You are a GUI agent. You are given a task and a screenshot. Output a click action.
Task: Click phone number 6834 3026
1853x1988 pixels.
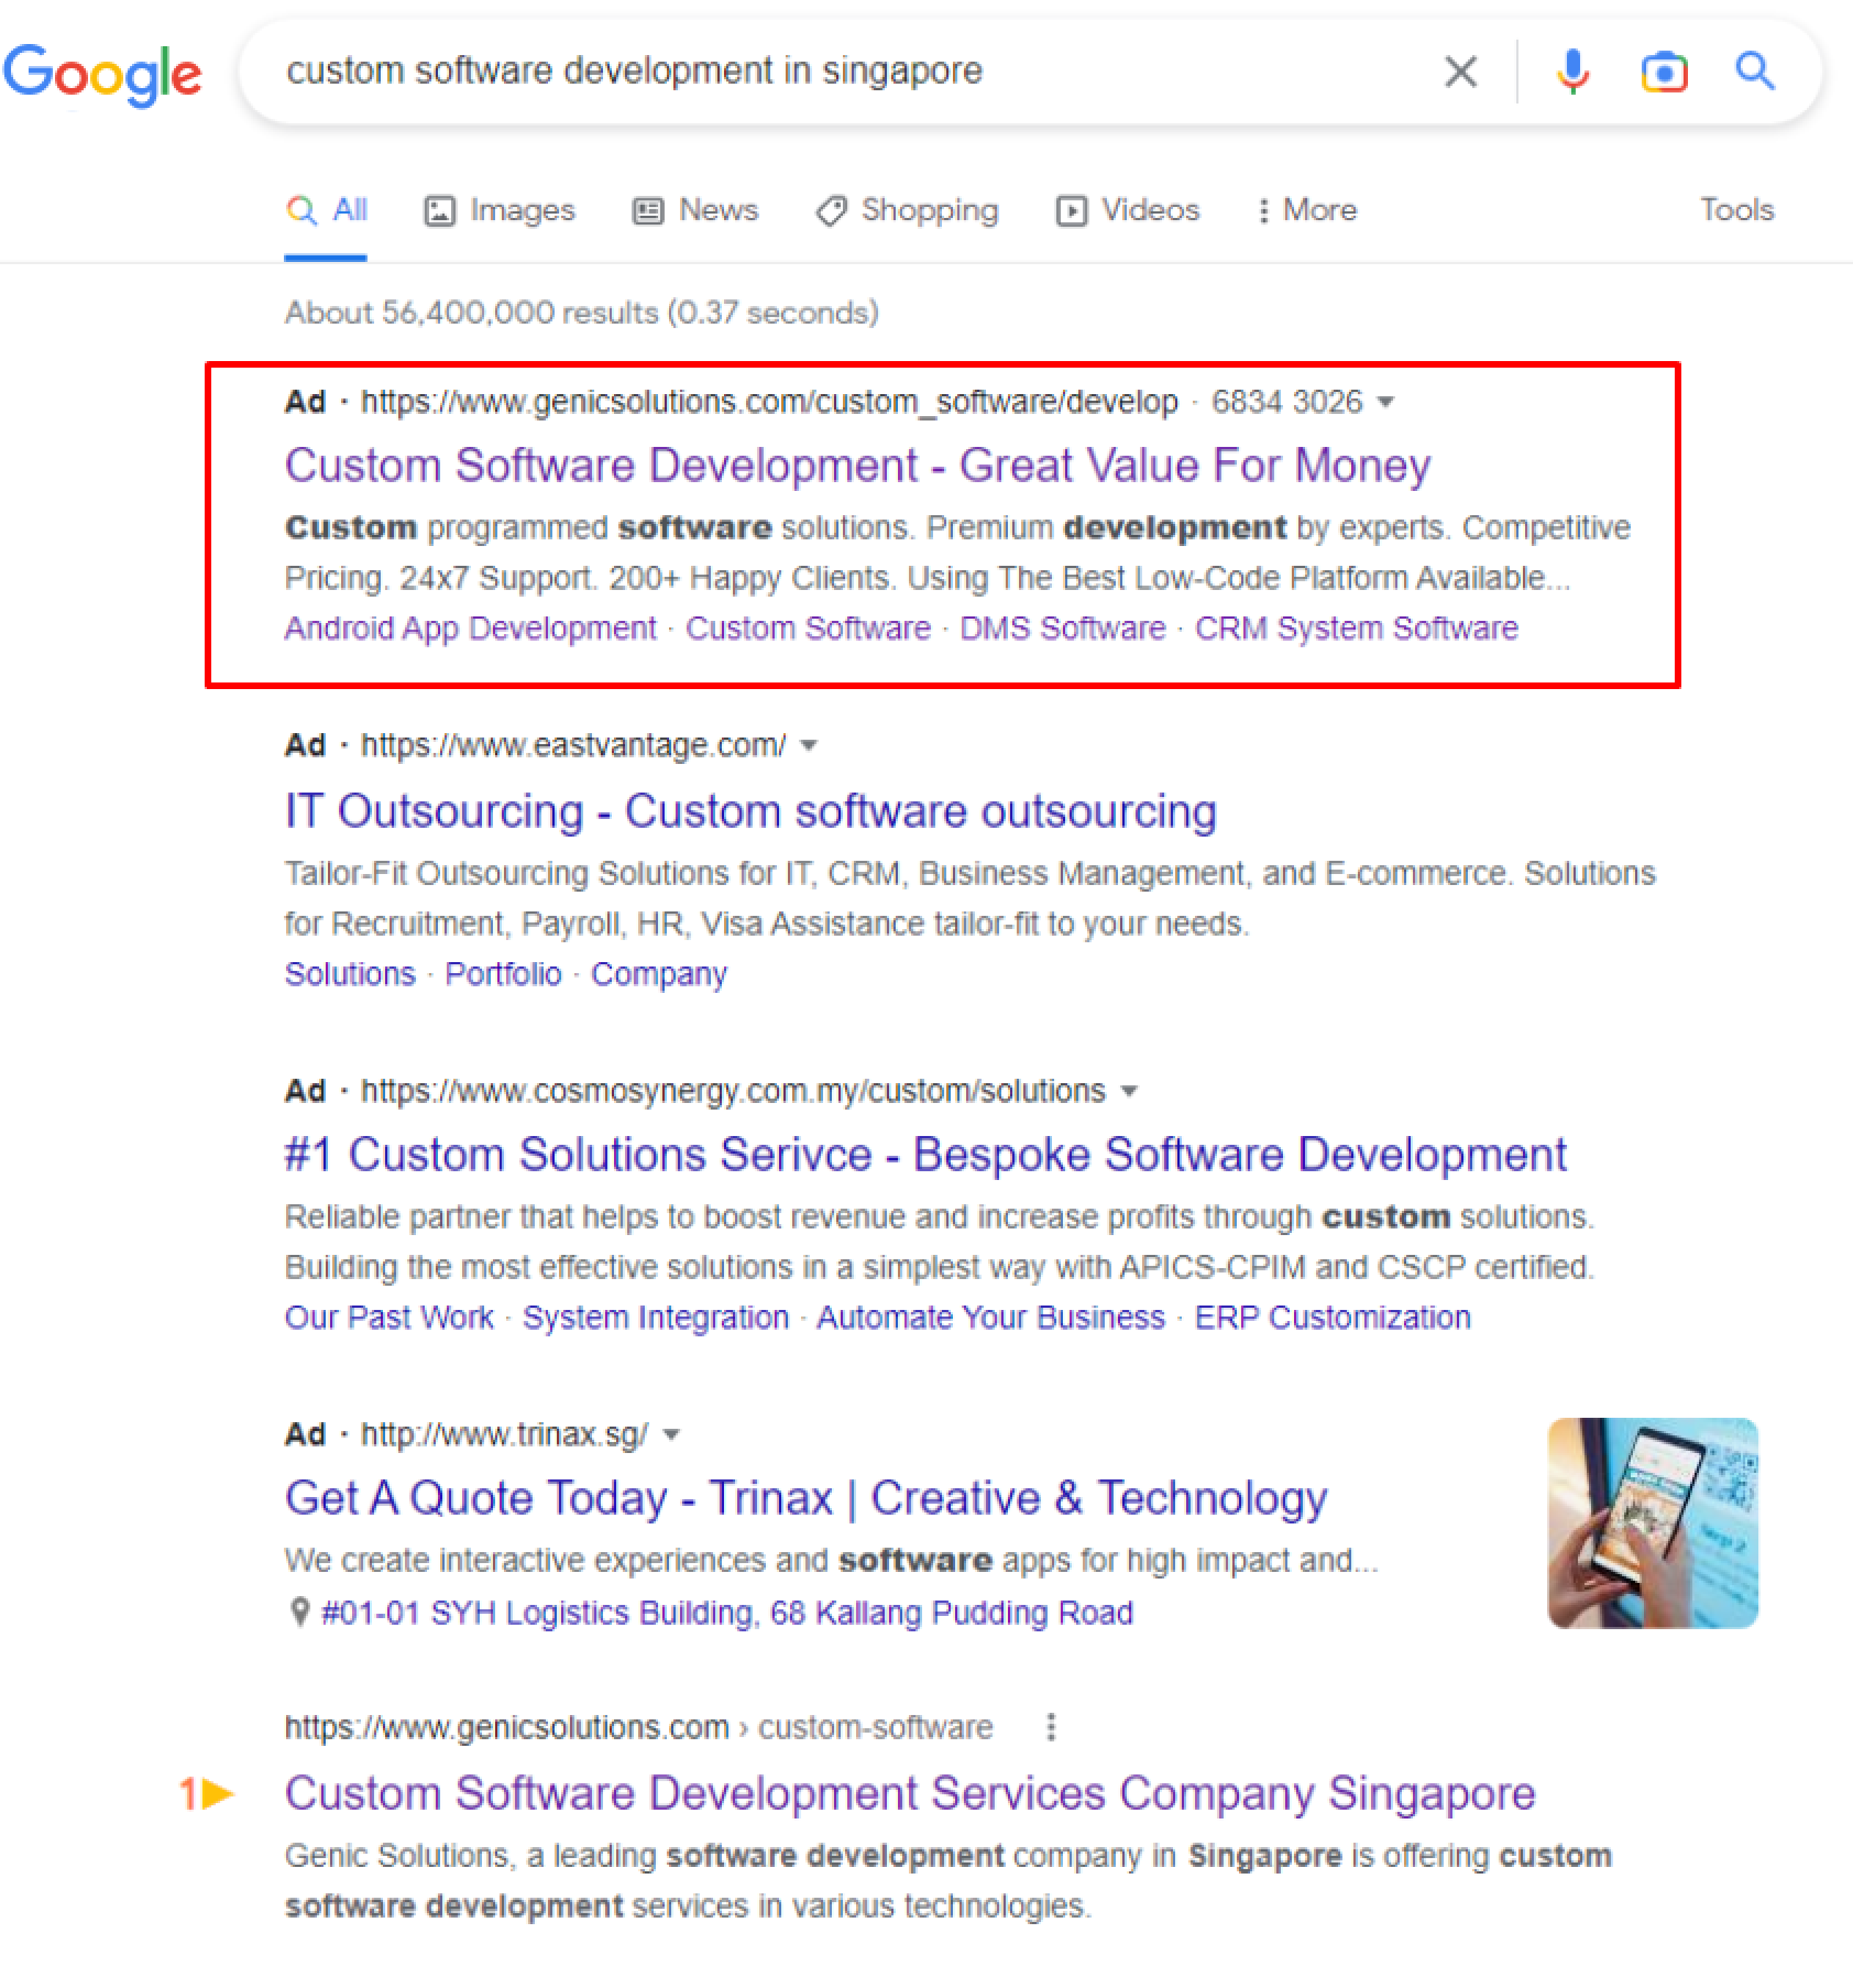(x=1286, y=402)
